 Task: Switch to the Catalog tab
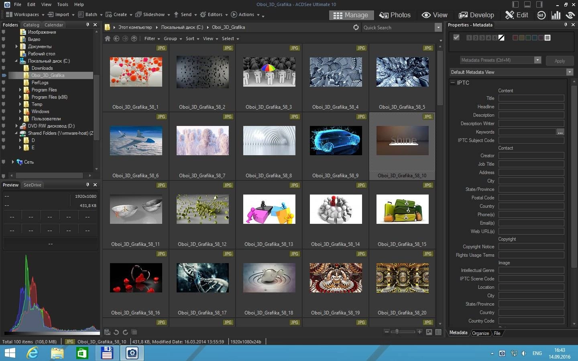[x=31, y=25]
